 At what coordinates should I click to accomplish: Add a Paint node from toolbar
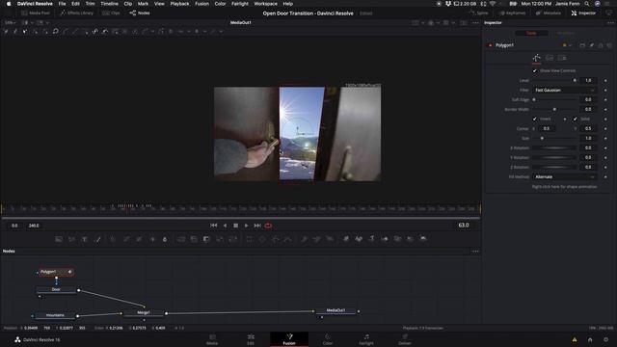click(x=98, y=239)
